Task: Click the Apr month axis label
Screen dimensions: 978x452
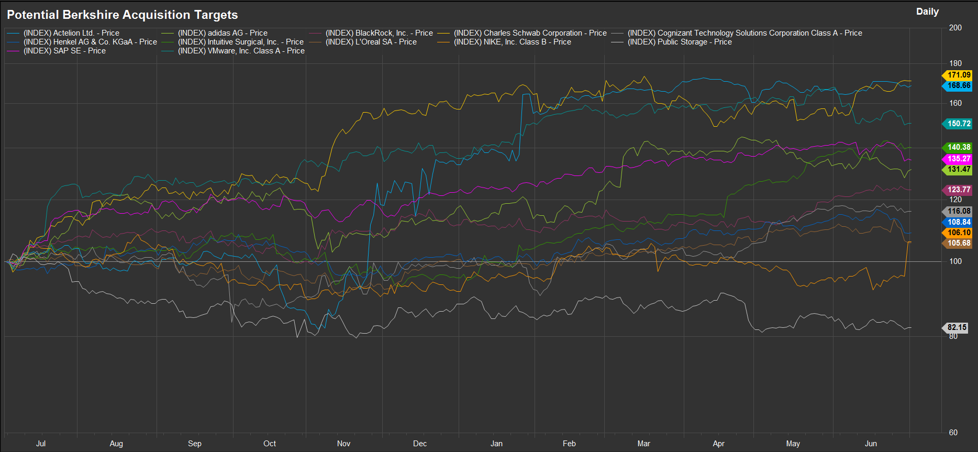Action: [x=719, y=444]
